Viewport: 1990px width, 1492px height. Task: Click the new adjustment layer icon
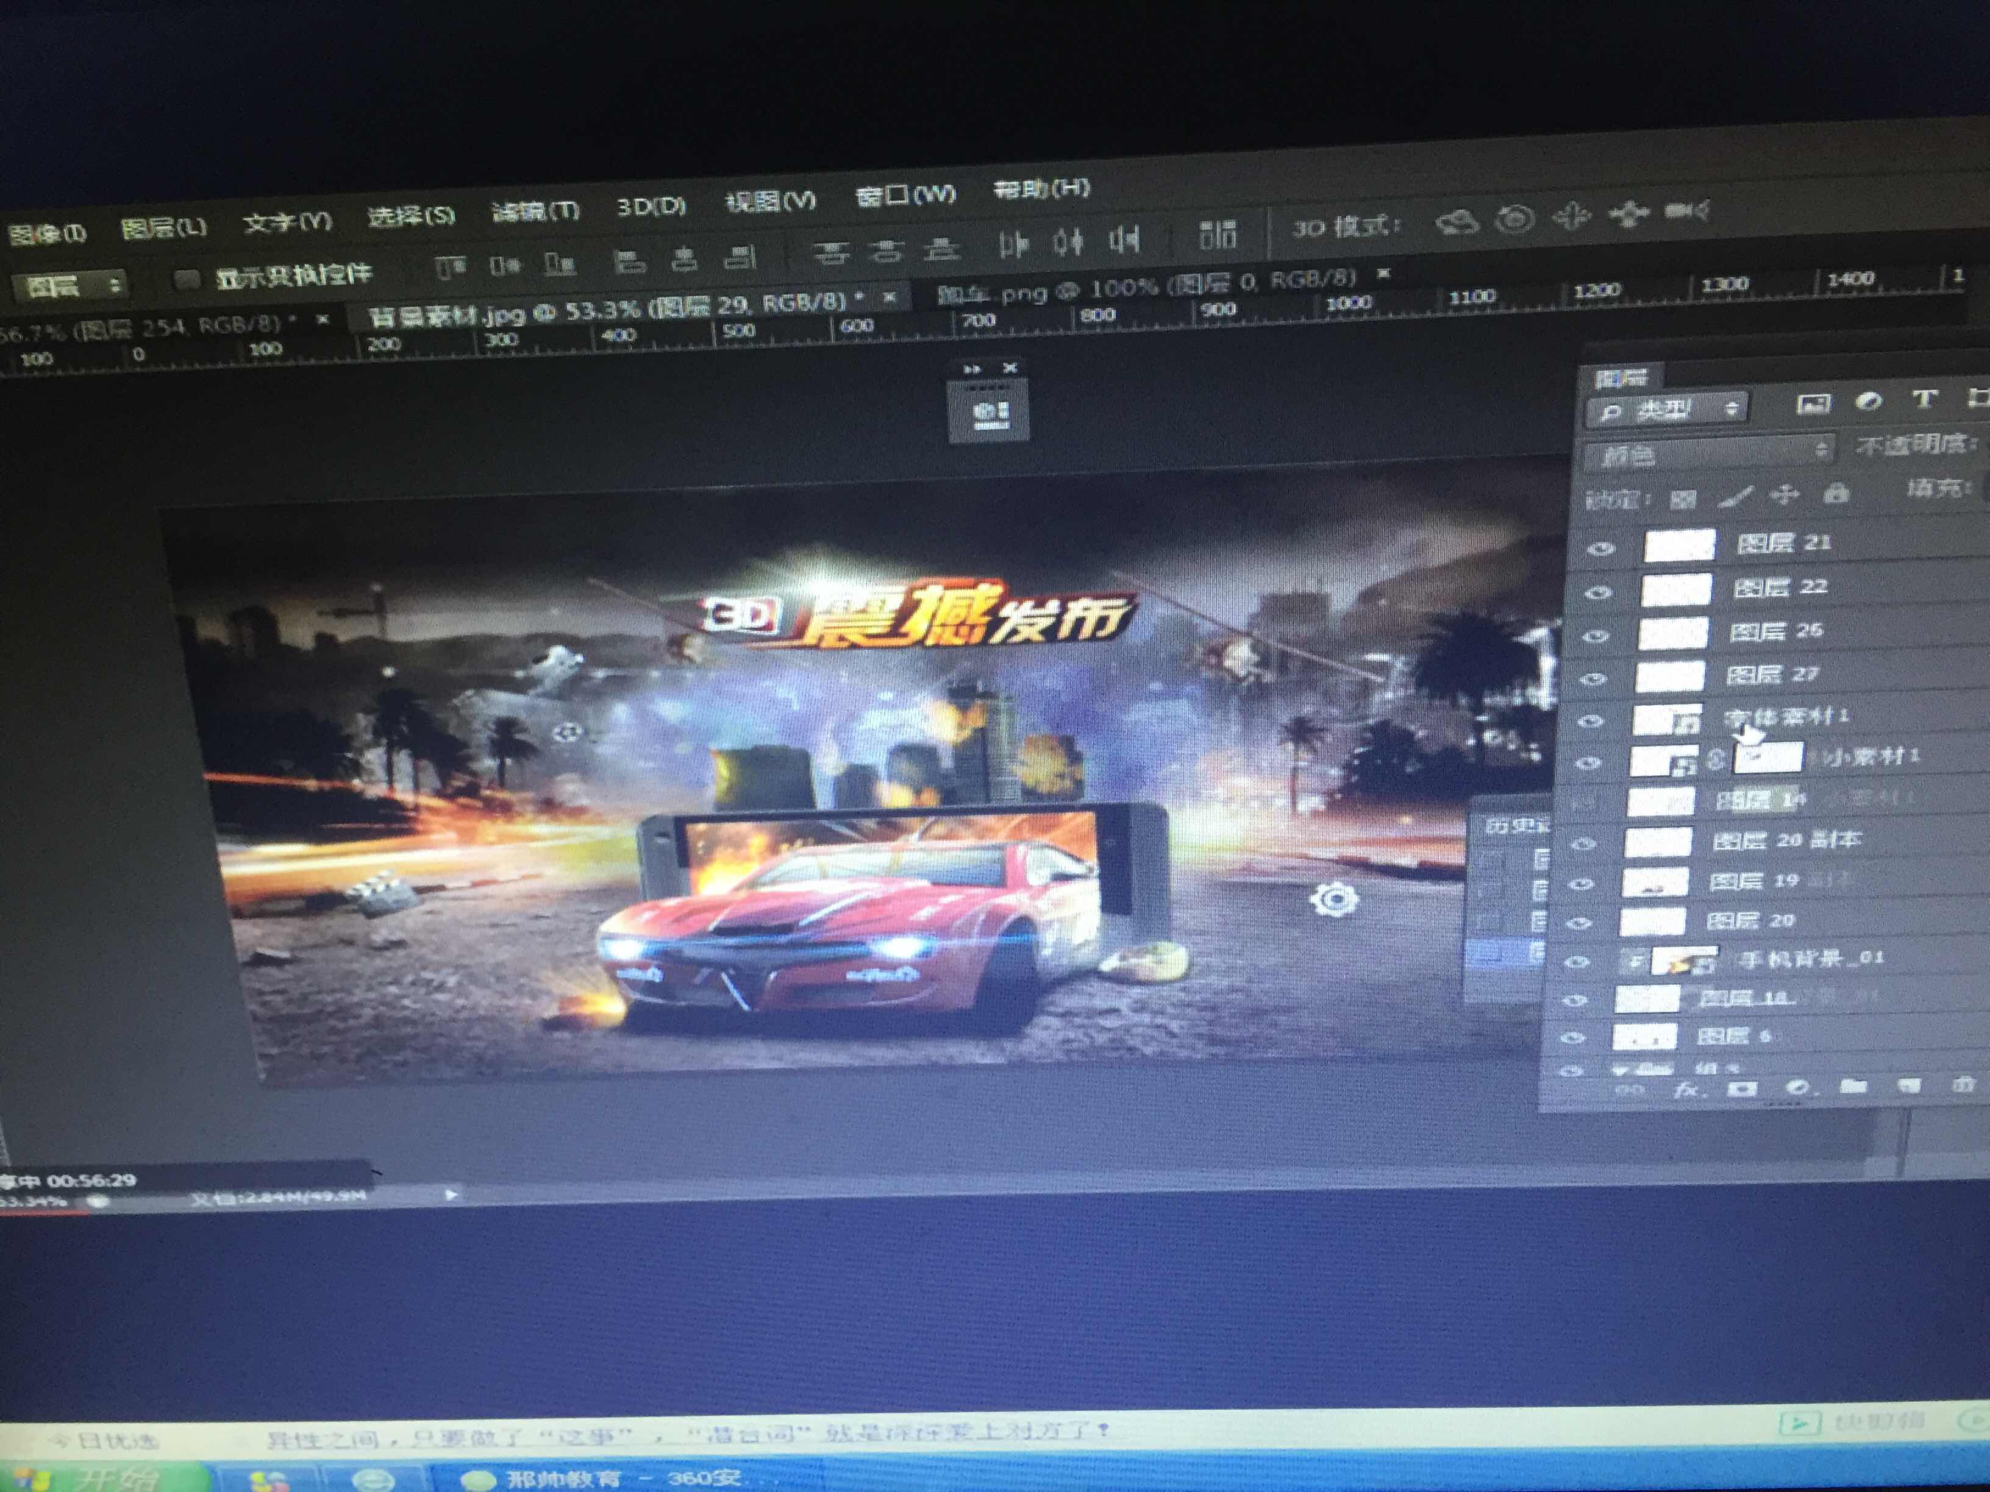[1797, 1087]
